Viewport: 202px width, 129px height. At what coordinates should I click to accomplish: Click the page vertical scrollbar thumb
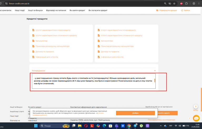(x=201, y=99)
